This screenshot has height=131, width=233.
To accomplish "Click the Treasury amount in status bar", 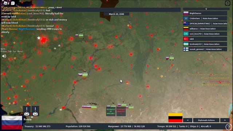I will pos(37,126).
